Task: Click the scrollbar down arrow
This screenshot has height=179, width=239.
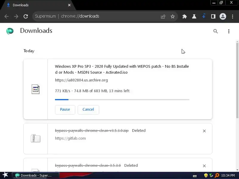Action: pyautogui.click(x=237, y=170)
